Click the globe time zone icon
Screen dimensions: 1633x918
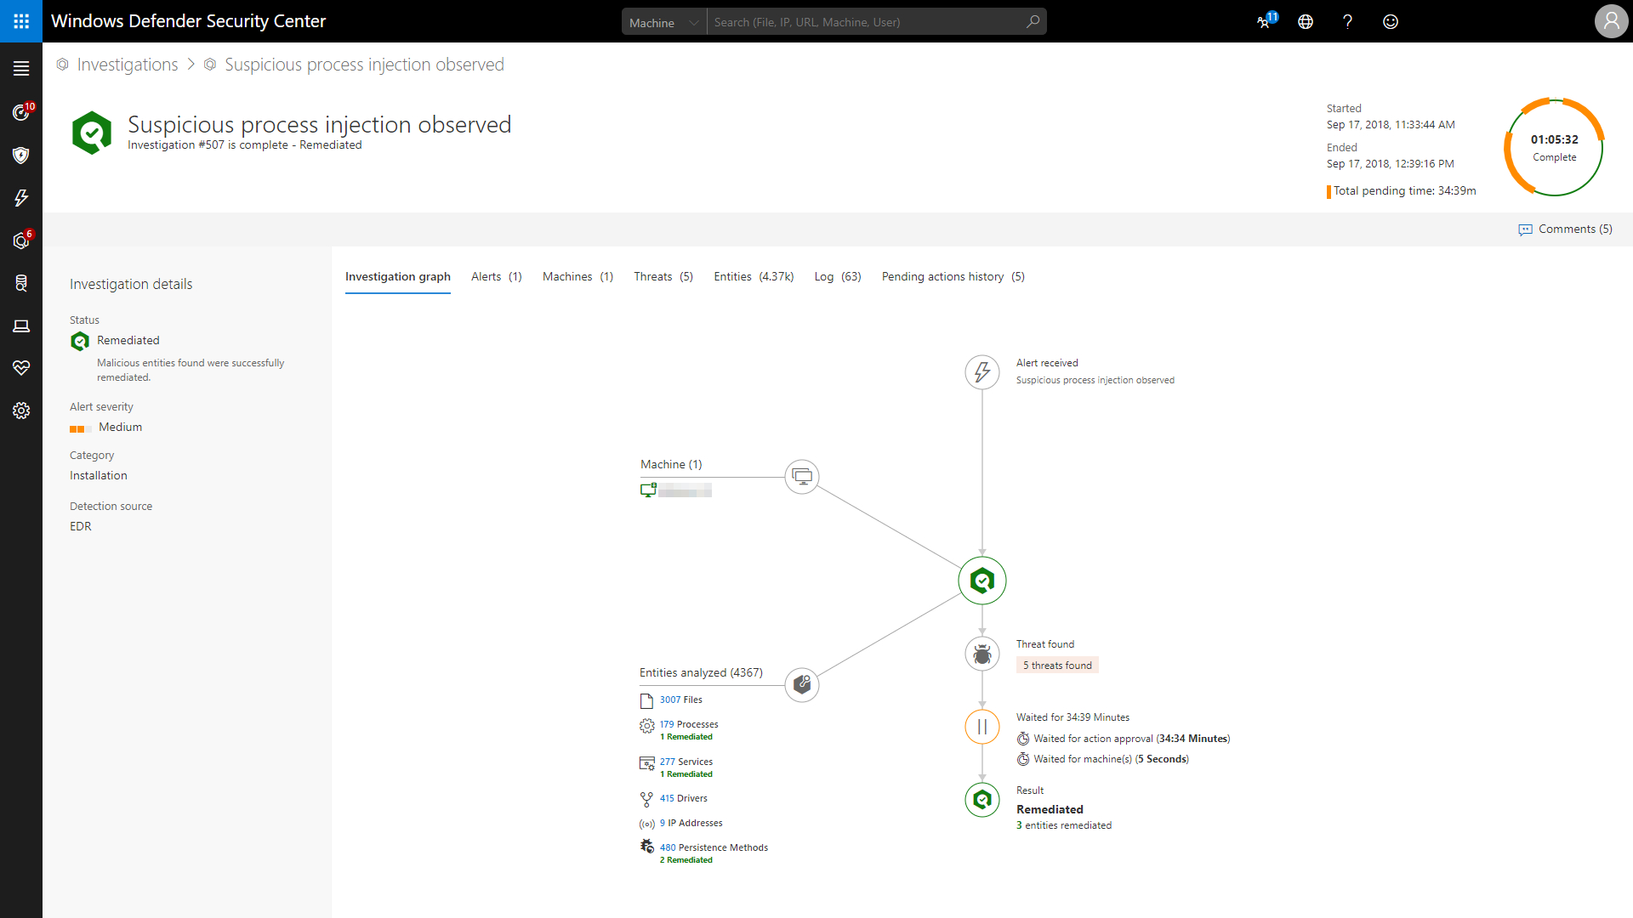point(1306,21)
